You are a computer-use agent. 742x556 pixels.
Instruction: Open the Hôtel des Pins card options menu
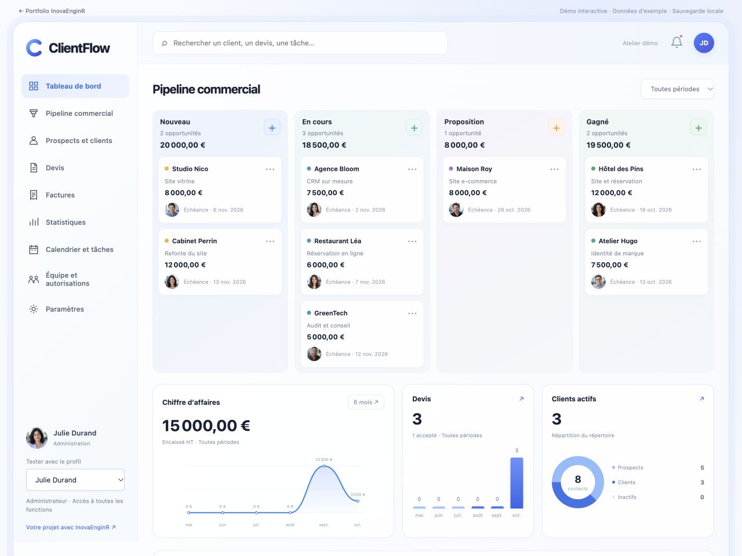point(697,169)
